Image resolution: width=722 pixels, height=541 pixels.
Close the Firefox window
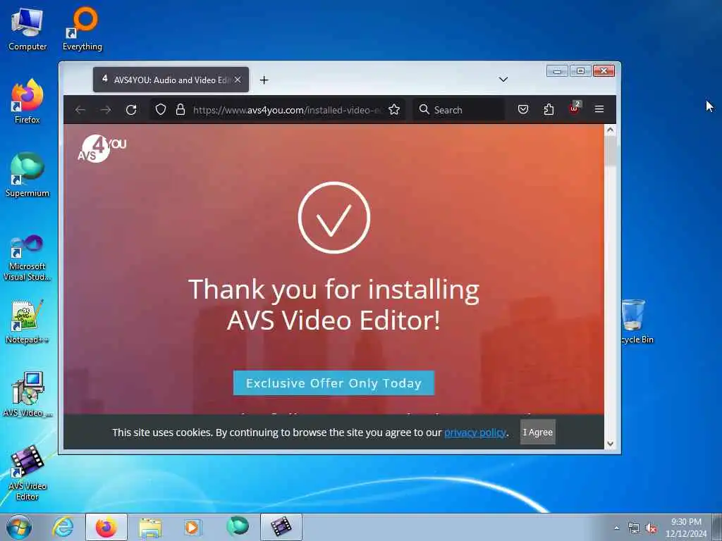coord(604,71)
